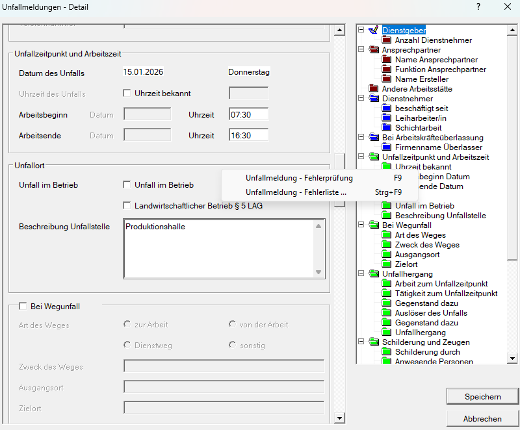Screen dimensions: 520x430
Task: Click the blue folder icon beside Schichtarbeit
Action: coord(387,128)
